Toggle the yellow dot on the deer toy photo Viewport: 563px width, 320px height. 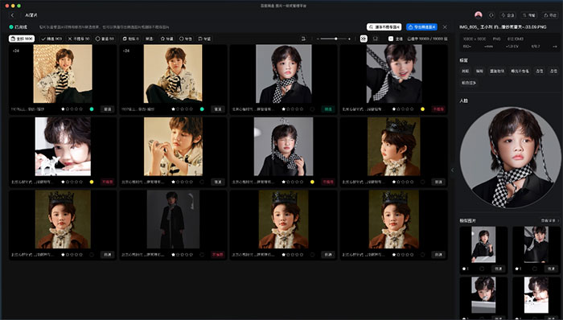(x=92, y=182)
